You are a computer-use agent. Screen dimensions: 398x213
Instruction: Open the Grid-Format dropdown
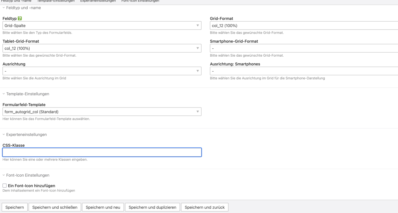coord(303,26)
